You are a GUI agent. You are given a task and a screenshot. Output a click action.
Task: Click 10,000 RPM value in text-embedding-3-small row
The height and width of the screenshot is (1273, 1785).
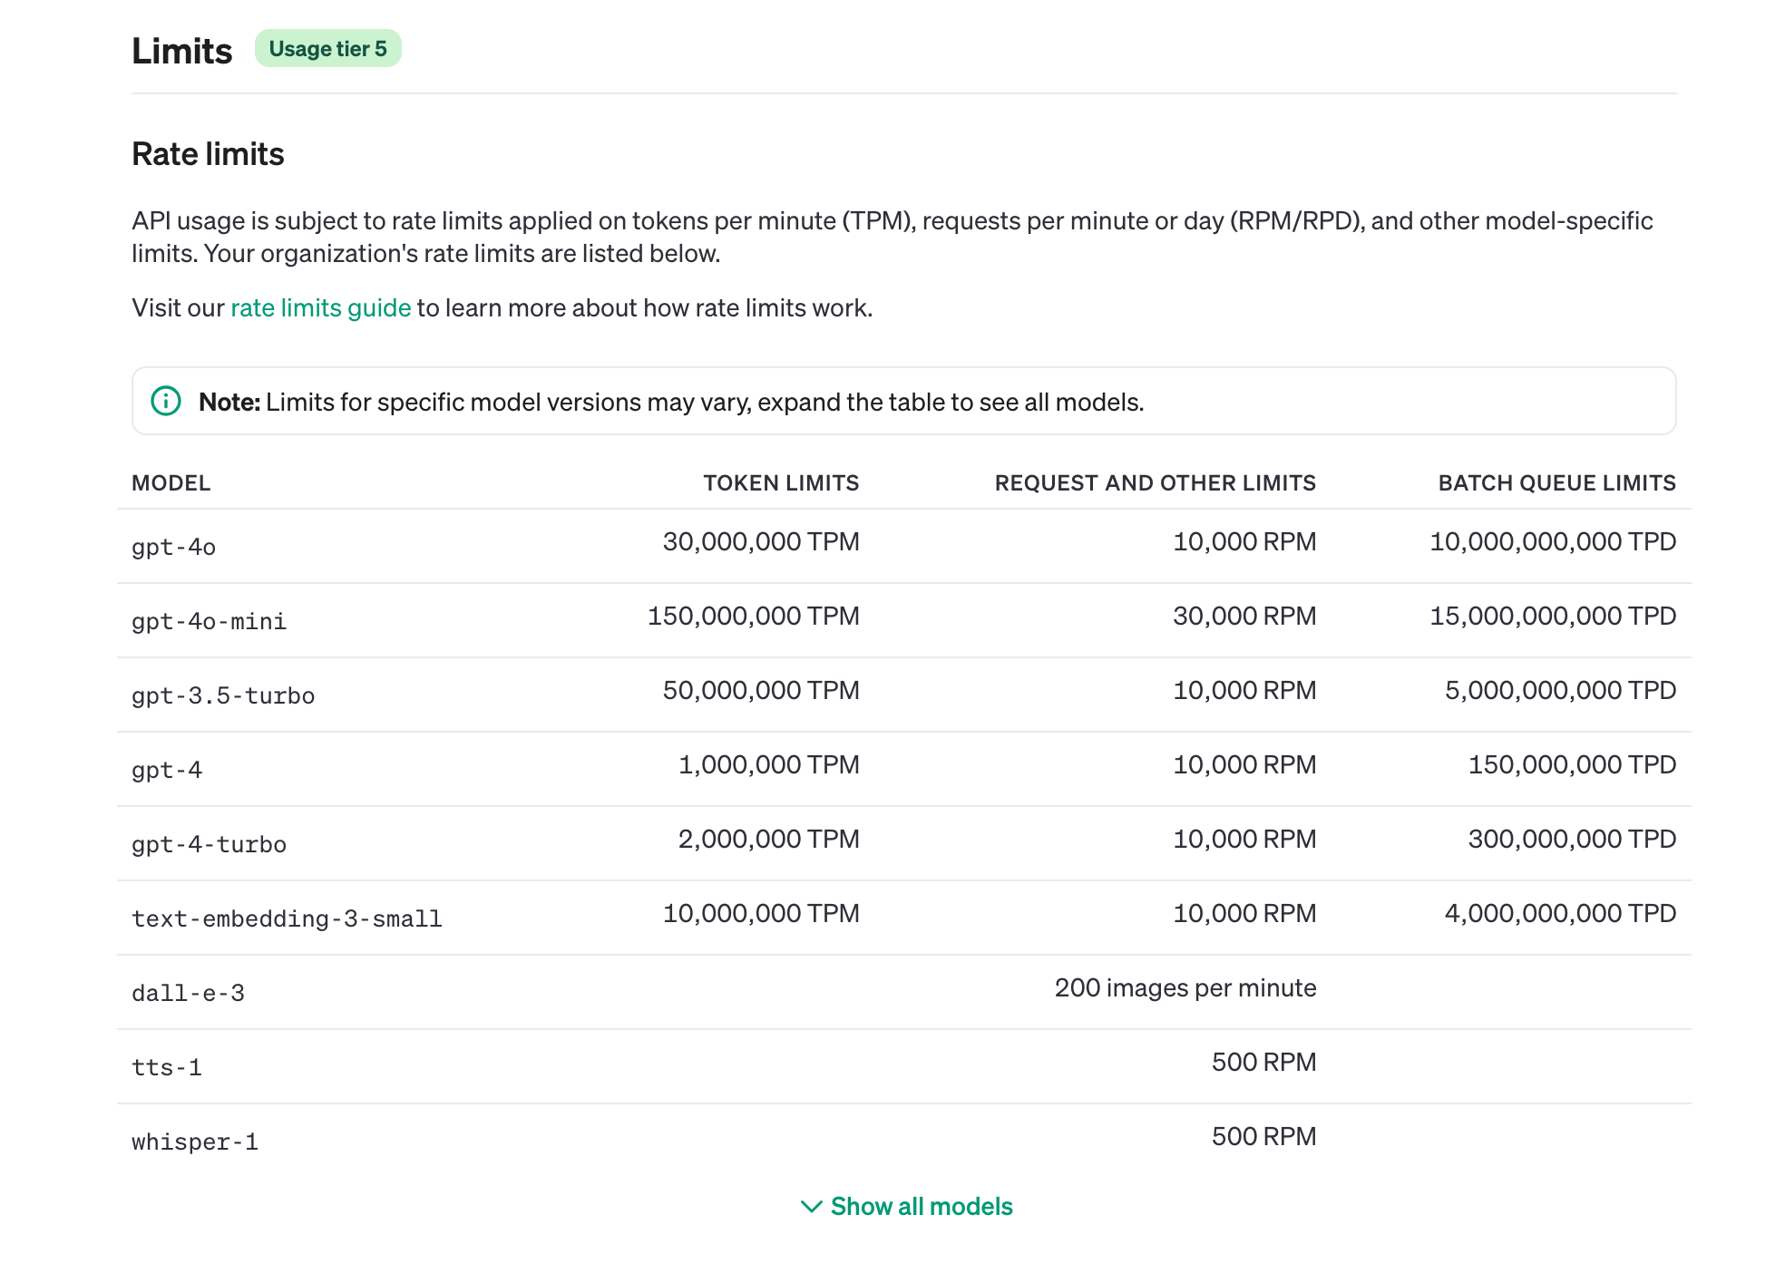[x=1244, y=914]
